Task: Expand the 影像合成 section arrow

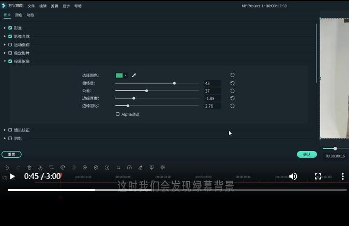Action: pos(5,36)
